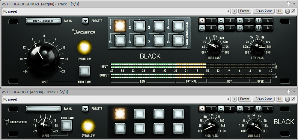Select mic channel 1 in BLACK GURUZL
This screenshot has height=140, width=298.
[120, 26]
